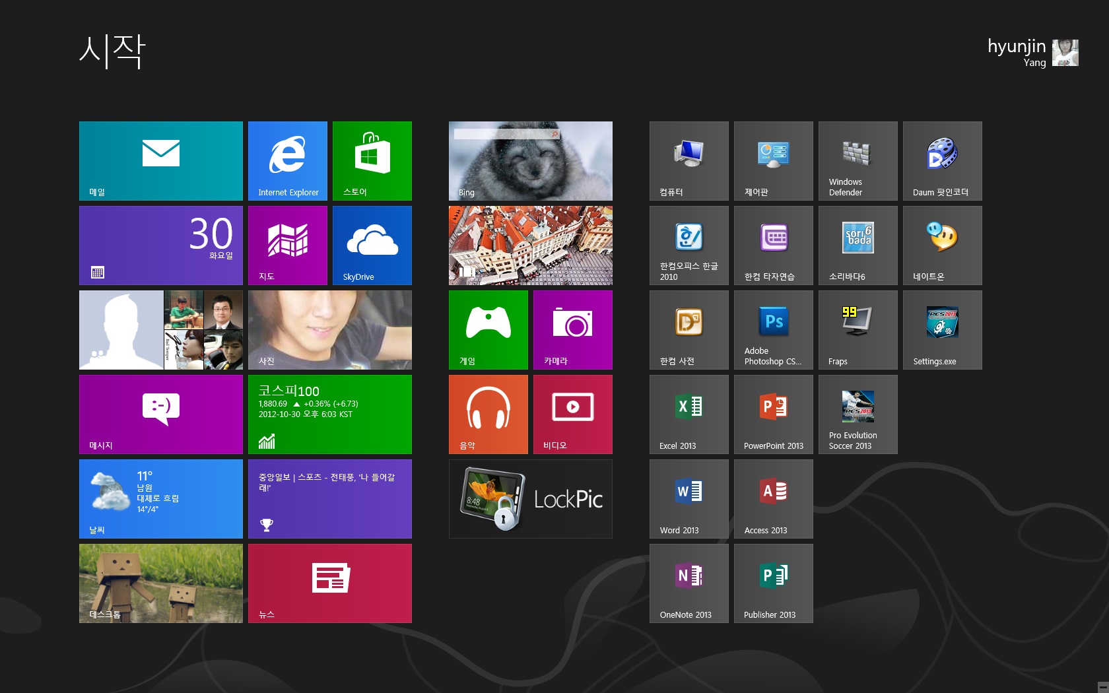The image size is (1109, 693).
Task: Open the SkyDrive tile
Action: click(x=372, y=246)
